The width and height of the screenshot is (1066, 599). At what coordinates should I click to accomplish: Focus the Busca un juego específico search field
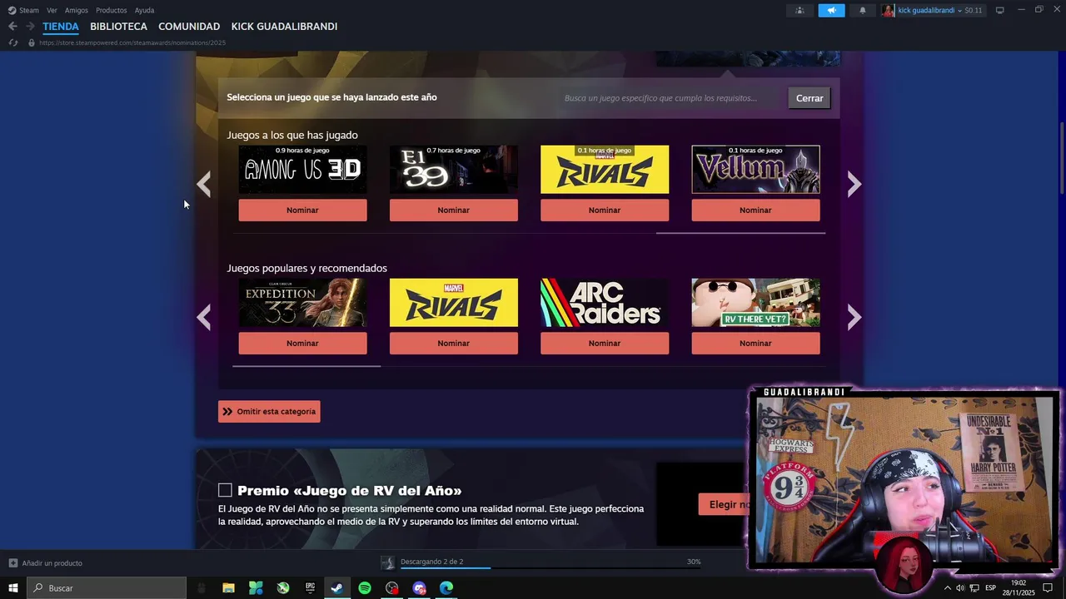670,98
